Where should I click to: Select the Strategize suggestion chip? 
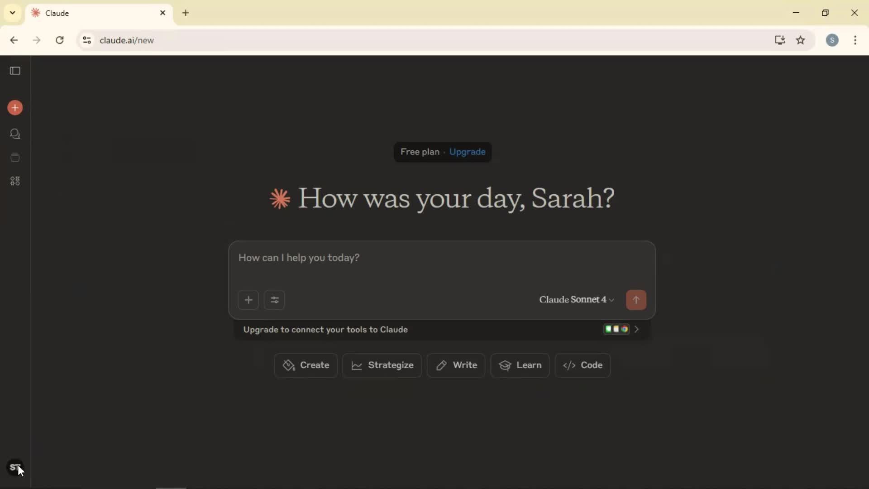pos(382,365)
